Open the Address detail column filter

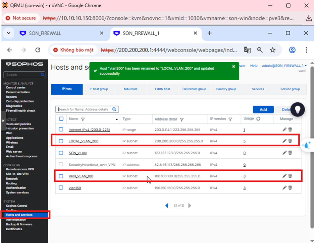click(x=181, y=119)
